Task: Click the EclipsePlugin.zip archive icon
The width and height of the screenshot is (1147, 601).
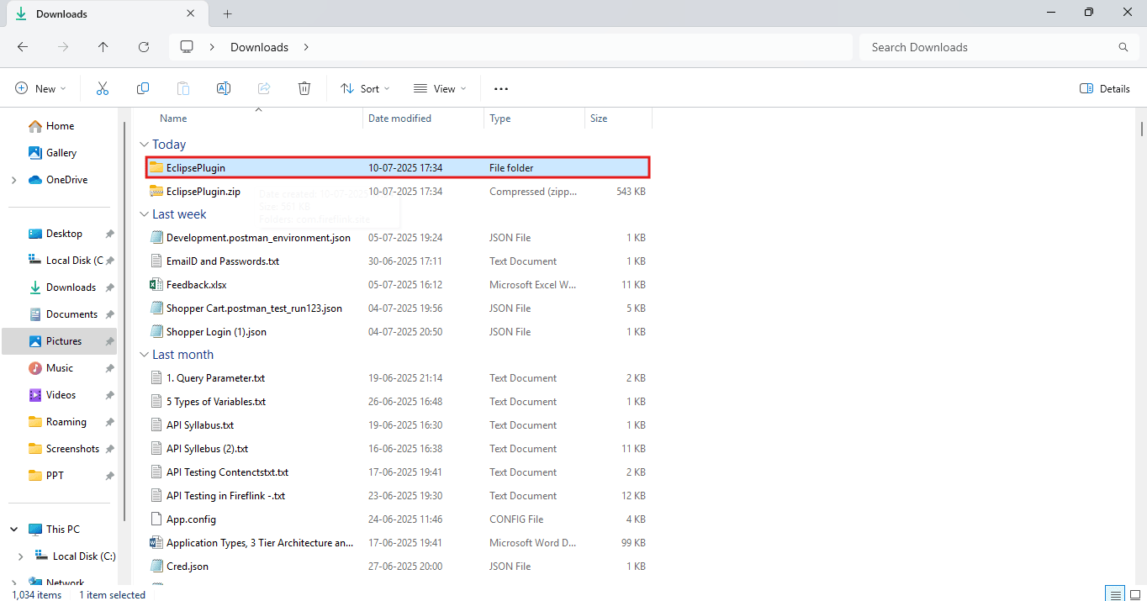Action: (156, 192)
